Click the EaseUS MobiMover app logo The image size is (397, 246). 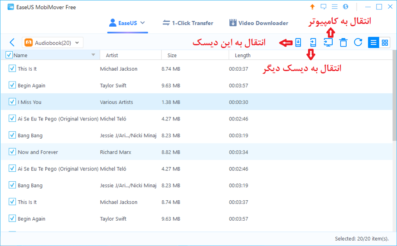(11, 7)
